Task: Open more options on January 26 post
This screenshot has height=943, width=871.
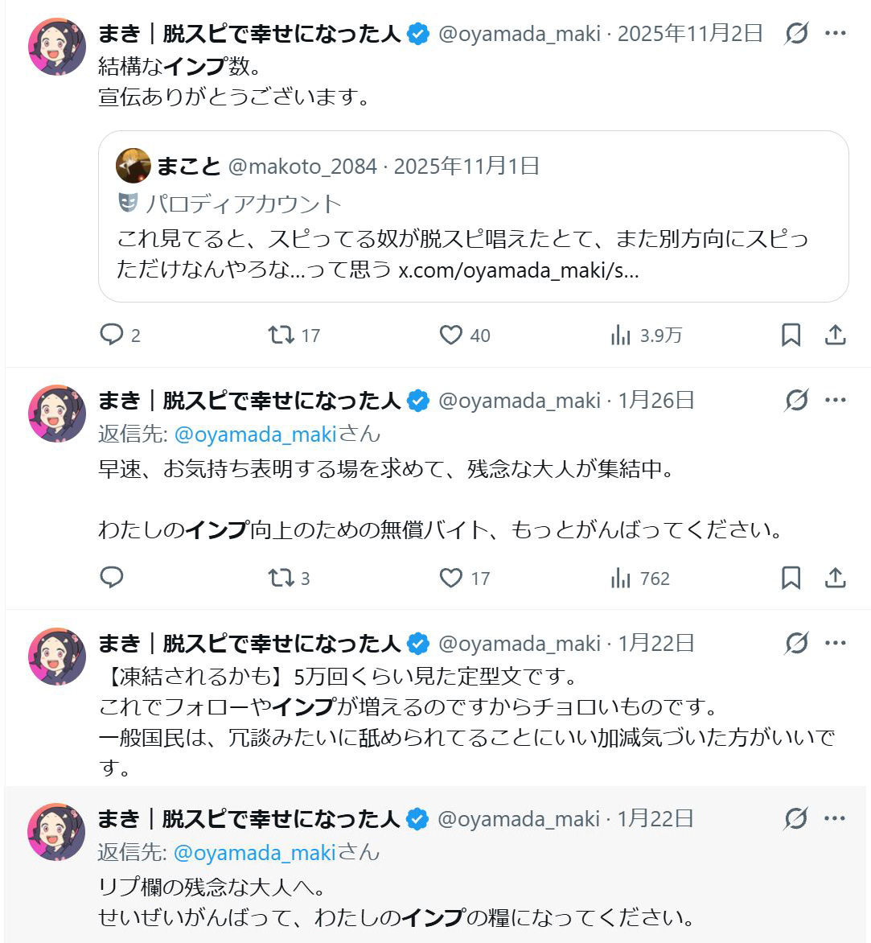Action: pyautogui.click(x=836, y=400)
